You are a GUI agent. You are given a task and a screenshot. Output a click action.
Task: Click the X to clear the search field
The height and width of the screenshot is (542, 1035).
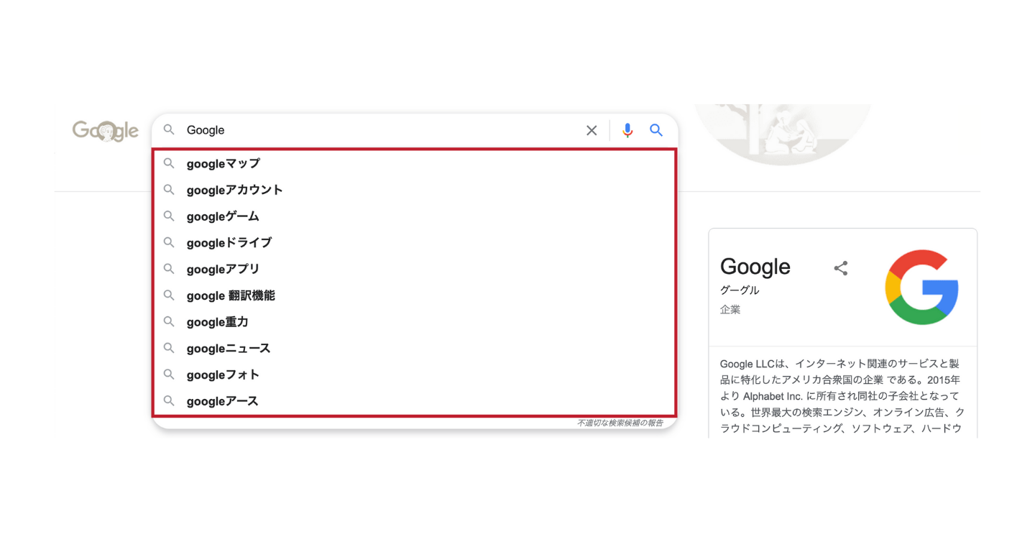(x=592, y=130)
